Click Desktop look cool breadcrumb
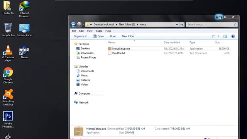 pos(104,24)
